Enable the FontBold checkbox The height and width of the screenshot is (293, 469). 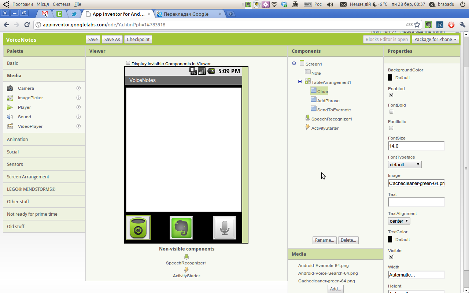pos(391,111)
